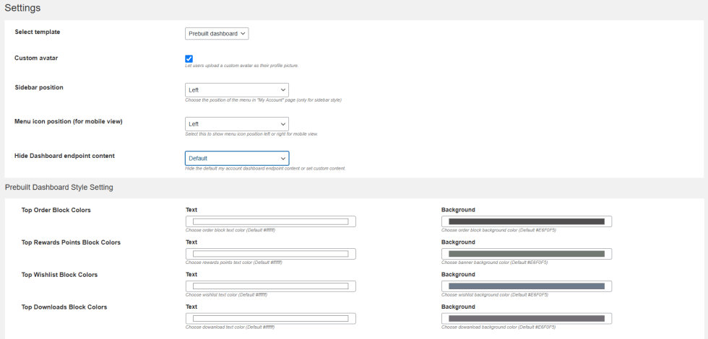Change Top Downloads Block background color
Viewport: 708px width, 339px height.
pos(527,319)
